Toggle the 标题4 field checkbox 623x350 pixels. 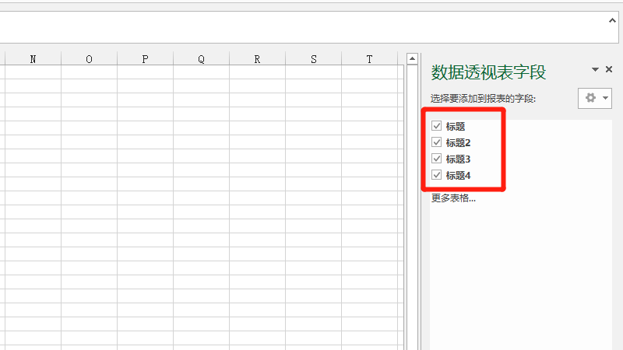436,174
